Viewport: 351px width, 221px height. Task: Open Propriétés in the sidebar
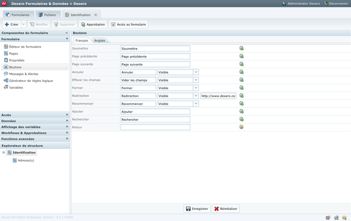14,60
